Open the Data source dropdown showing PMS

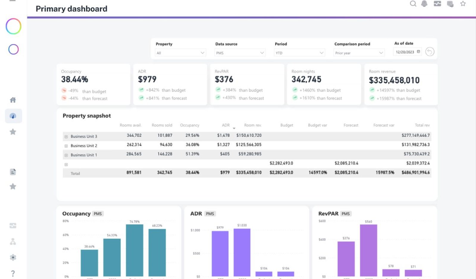(240, 53)
